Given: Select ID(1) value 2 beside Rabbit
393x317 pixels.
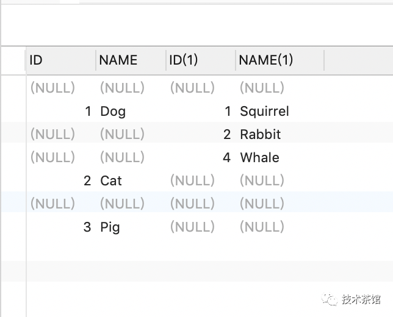Looking at the screenshot, I should [227, 135].
